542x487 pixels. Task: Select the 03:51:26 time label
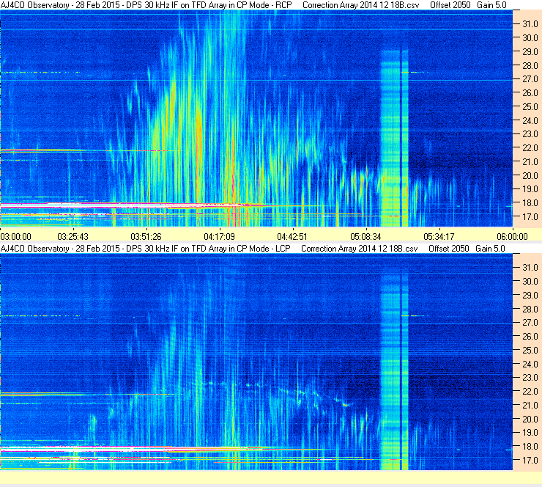146,237
